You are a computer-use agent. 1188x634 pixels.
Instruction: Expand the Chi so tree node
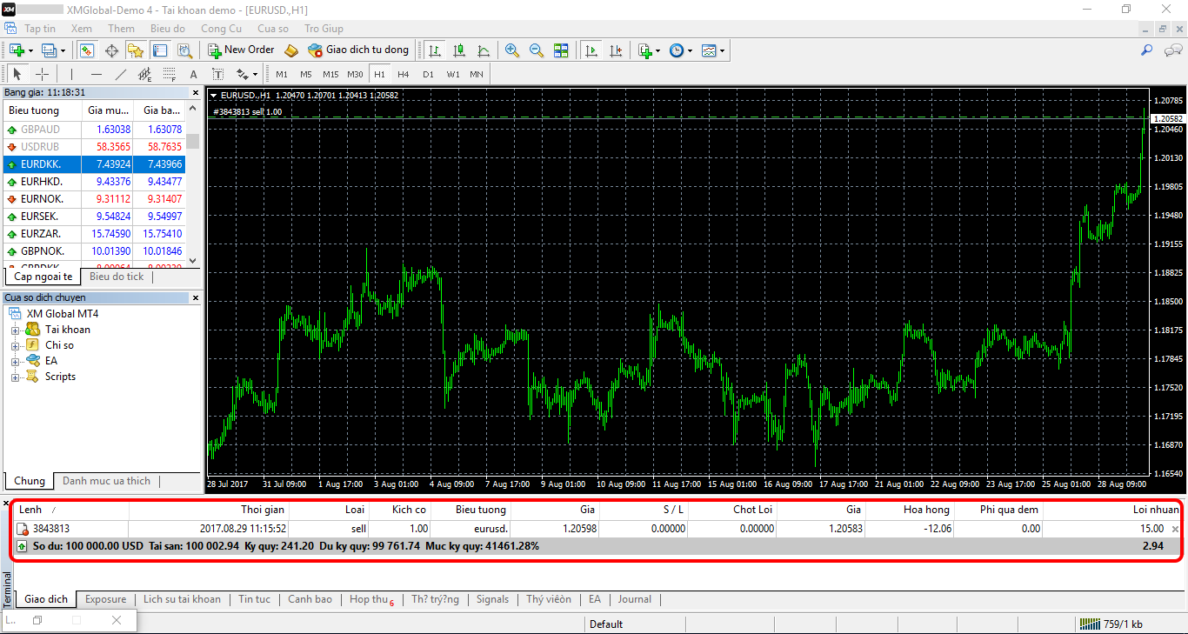15,345
